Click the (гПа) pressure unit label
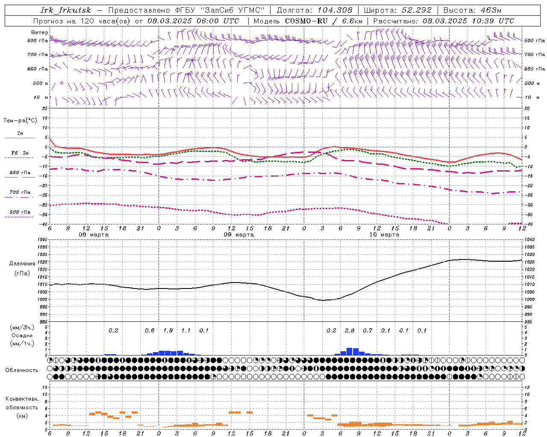Viewport: 547px width, 437px height. point(22,273)
